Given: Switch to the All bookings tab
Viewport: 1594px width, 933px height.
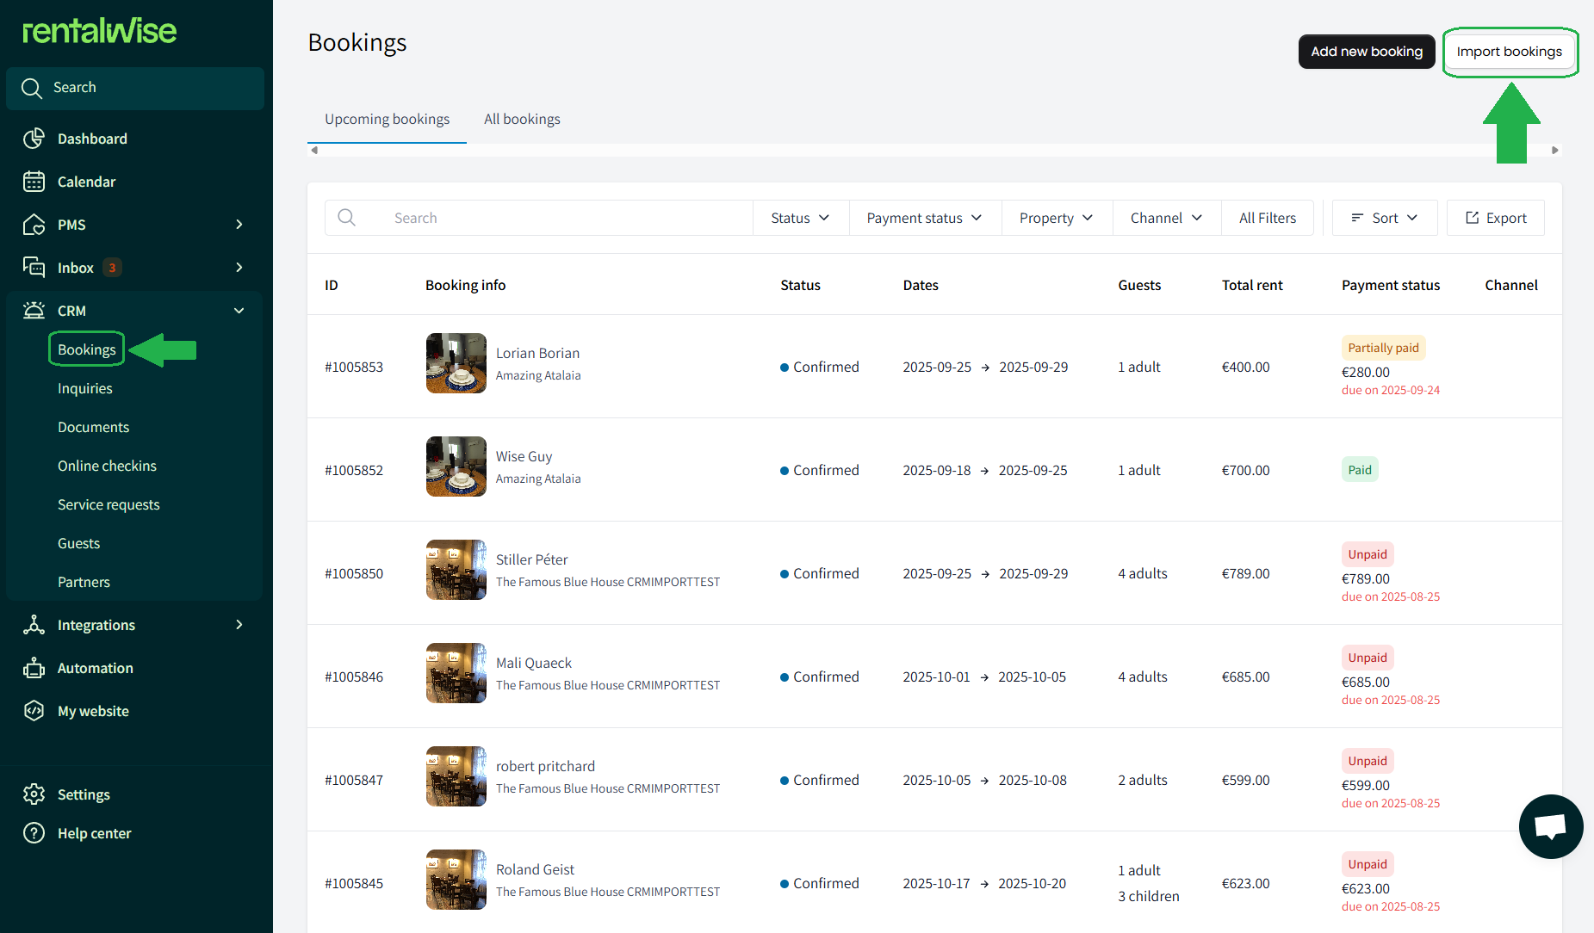Looking at the screenshot, I should [x=522, y=119].
